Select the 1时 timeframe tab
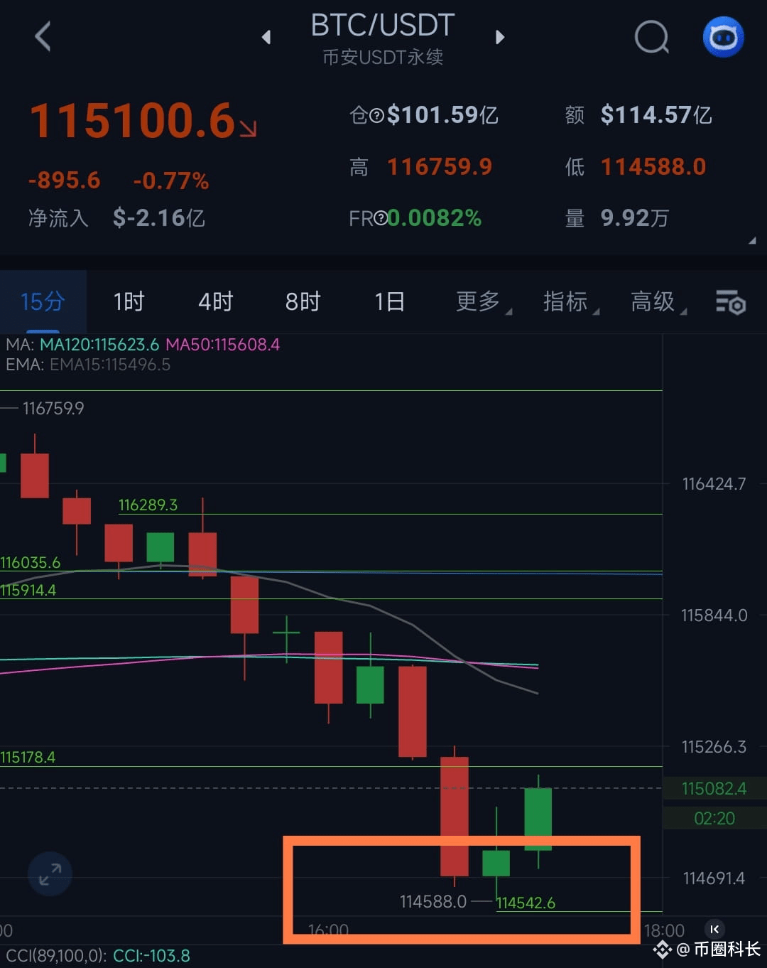767x968 pixels. [x=129, y=301]
